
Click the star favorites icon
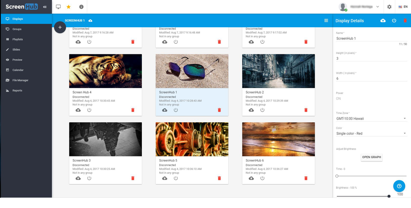pyautogui.click(x=68, y=7)
